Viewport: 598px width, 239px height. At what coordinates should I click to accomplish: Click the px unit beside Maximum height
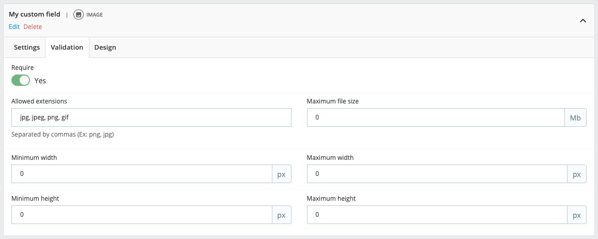tap(576, 215)
